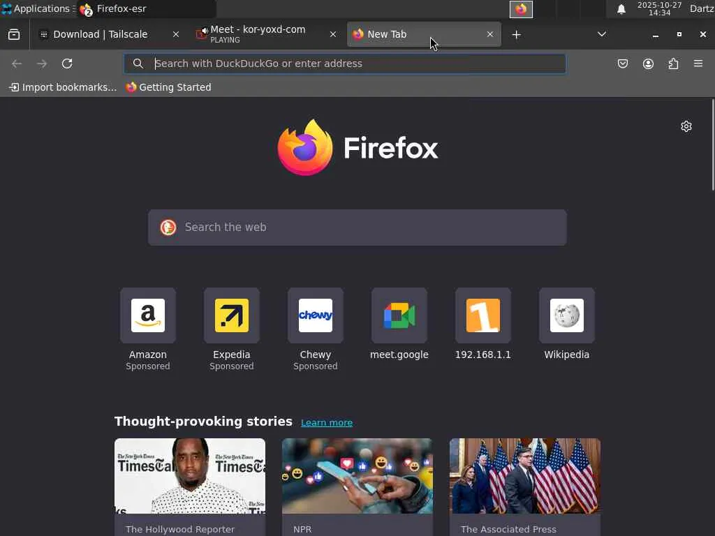715x536 pixels.
Task: Click the date and time clock
Action: click(659, 8)
